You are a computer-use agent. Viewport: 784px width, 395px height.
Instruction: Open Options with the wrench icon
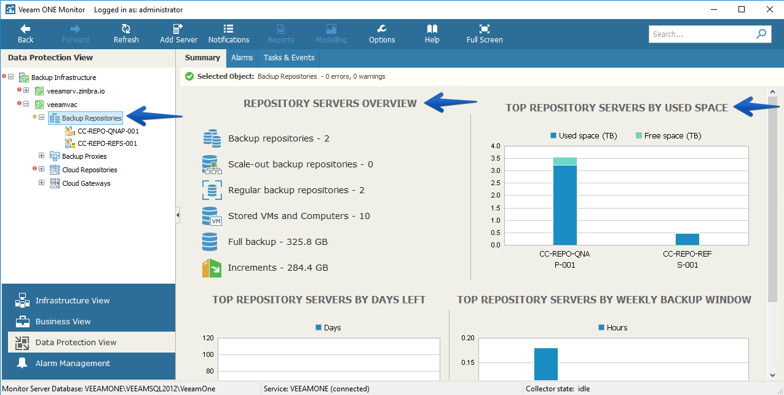[x=382, y=28]
